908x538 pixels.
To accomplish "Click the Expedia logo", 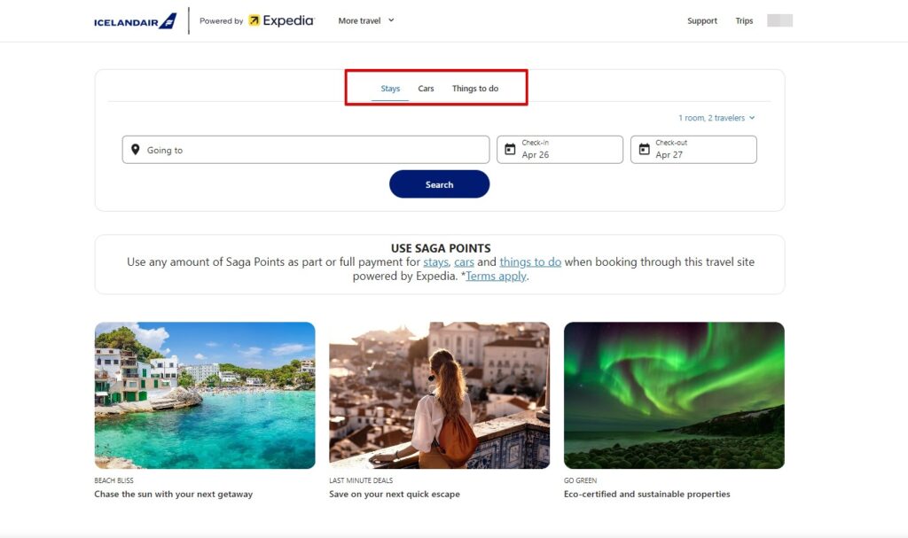I will click(x=280, y=19).
